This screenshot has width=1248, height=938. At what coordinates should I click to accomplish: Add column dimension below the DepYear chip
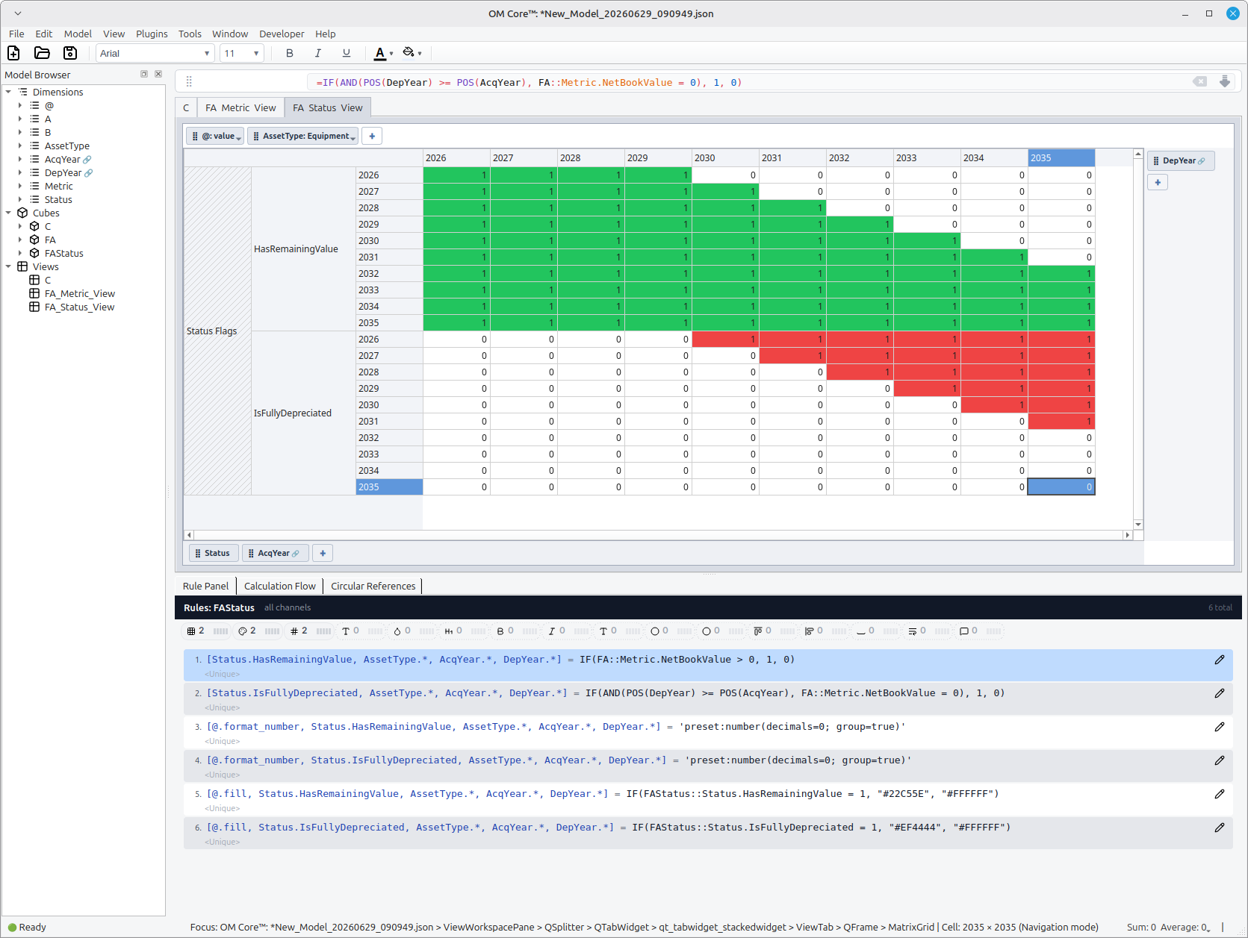point(1158,182)
